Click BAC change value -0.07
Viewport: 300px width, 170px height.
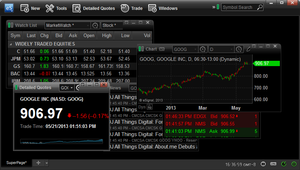coord(45,74)
